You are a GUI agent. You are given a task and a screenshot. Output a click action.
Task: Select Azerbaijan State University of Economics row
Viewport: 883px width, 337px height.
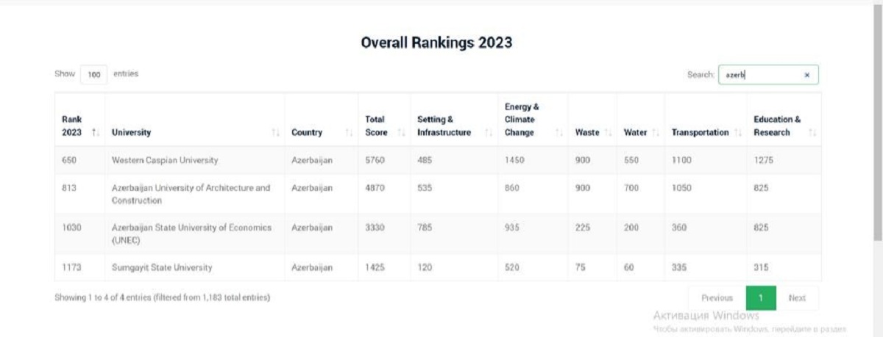tap(438, 234)
